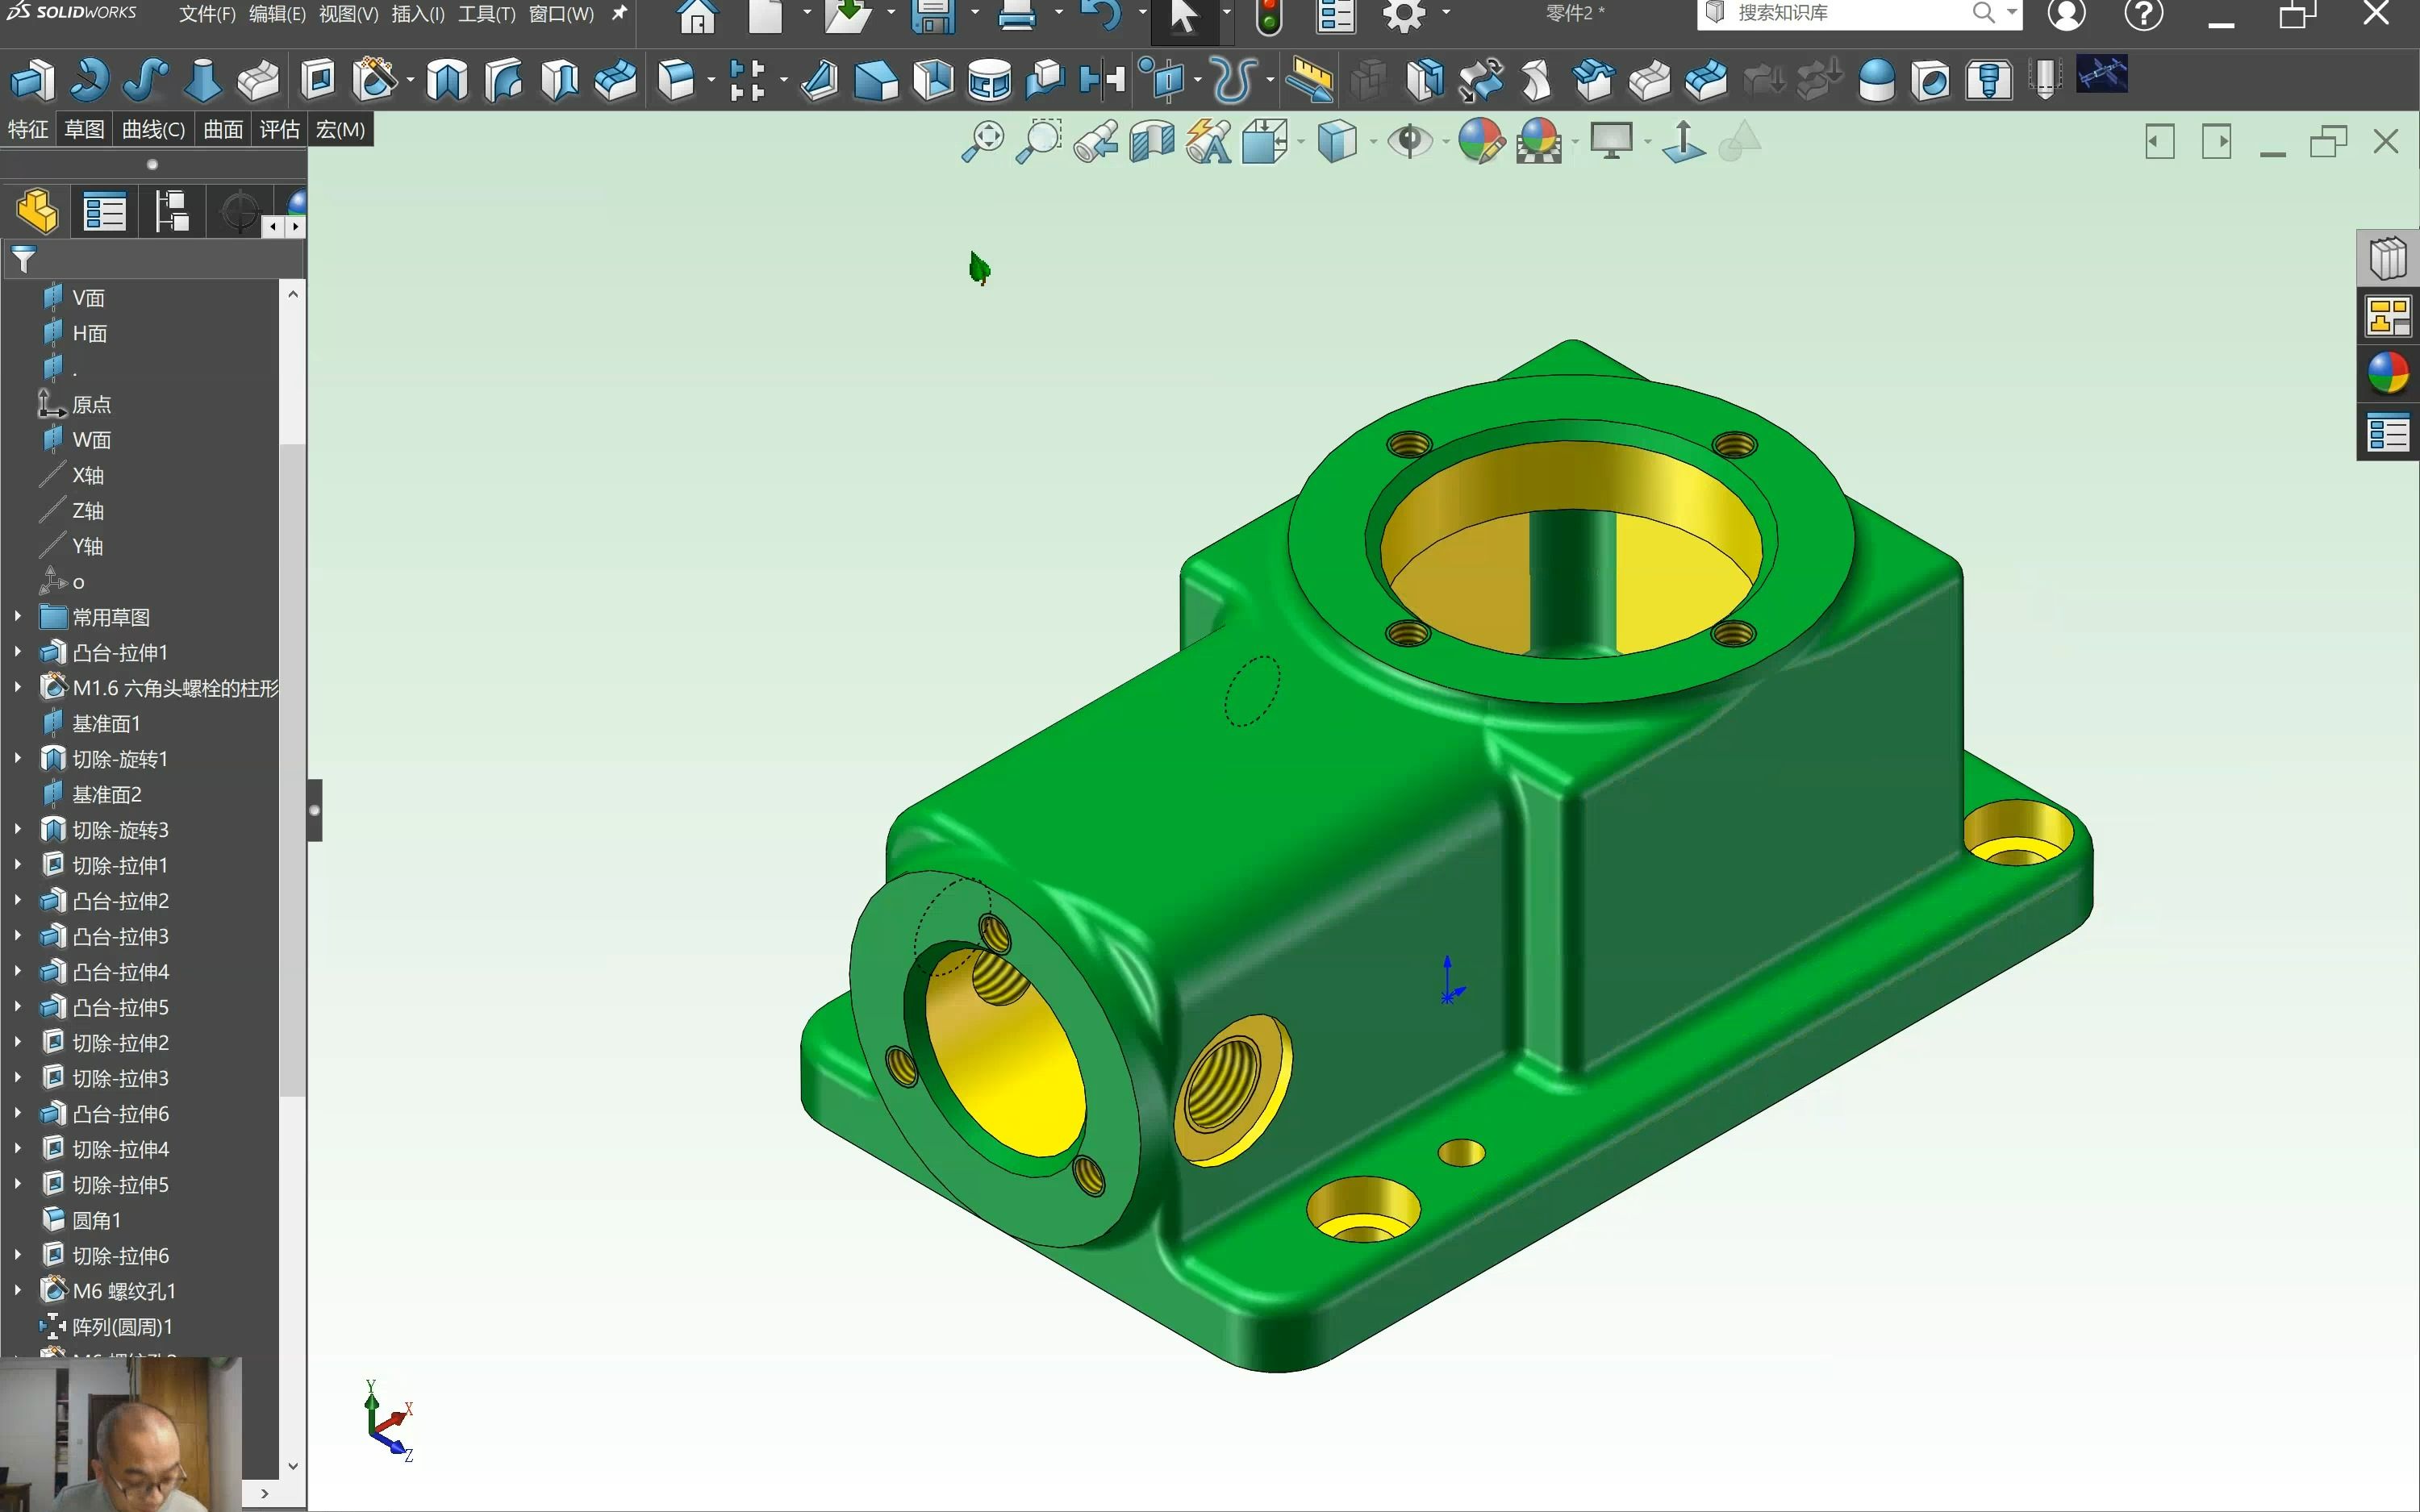Open Display Style dropdown arrow
The height and width of the screenshot is (1512, 2420).
pos(1373,142)
